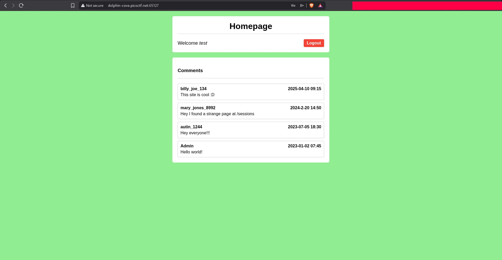Click the Not secure warning icon

tap(83, 5)
